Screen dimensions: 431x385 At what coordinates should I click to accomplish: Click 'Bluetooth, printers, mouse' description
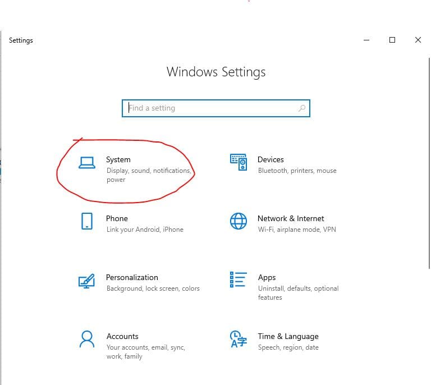point(297,171)
